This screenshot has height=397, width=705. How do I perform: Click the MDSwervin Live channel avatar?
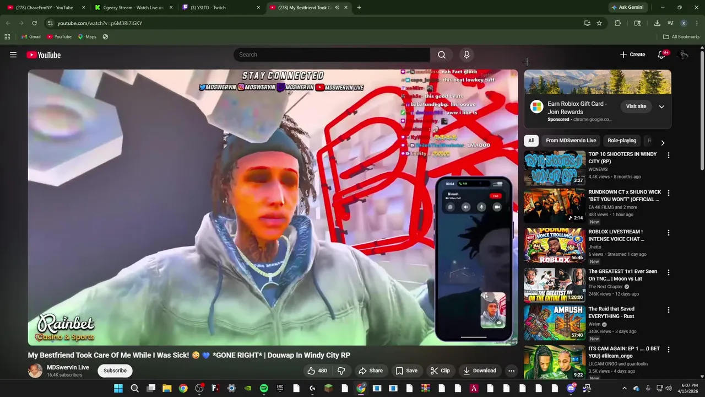pos(35,371)
